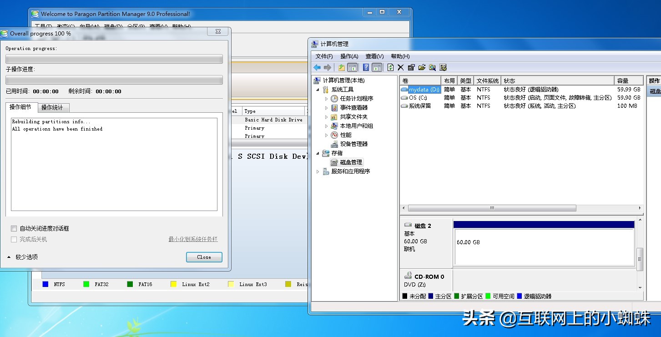This screenshot has height=337, width=661.
Task: Toggle the console tree pane icon
Action: (353, 67)
